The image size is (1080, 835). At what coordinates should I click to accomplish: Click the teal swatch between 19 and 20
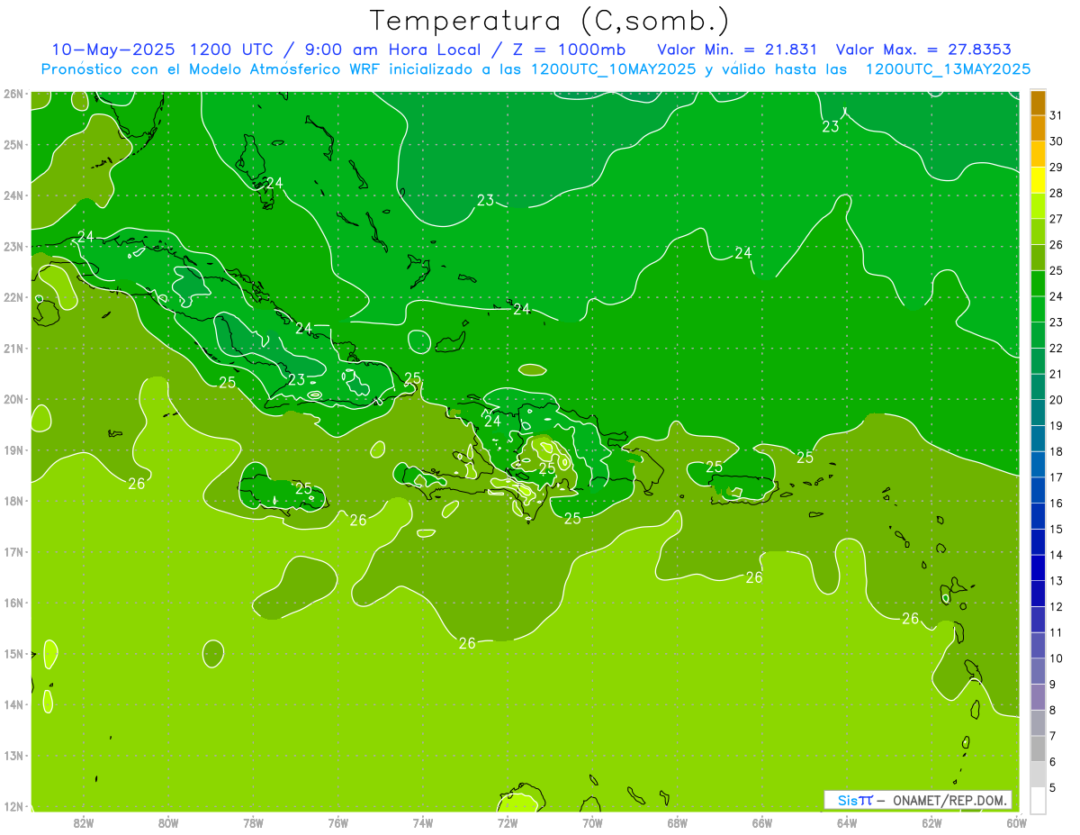1038,413
